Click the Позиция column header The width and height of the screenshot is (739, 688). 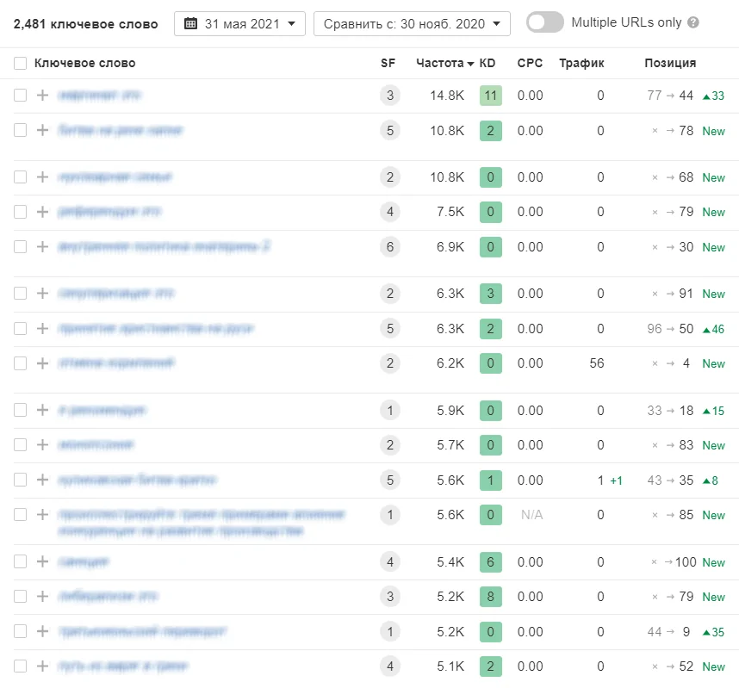670,63
